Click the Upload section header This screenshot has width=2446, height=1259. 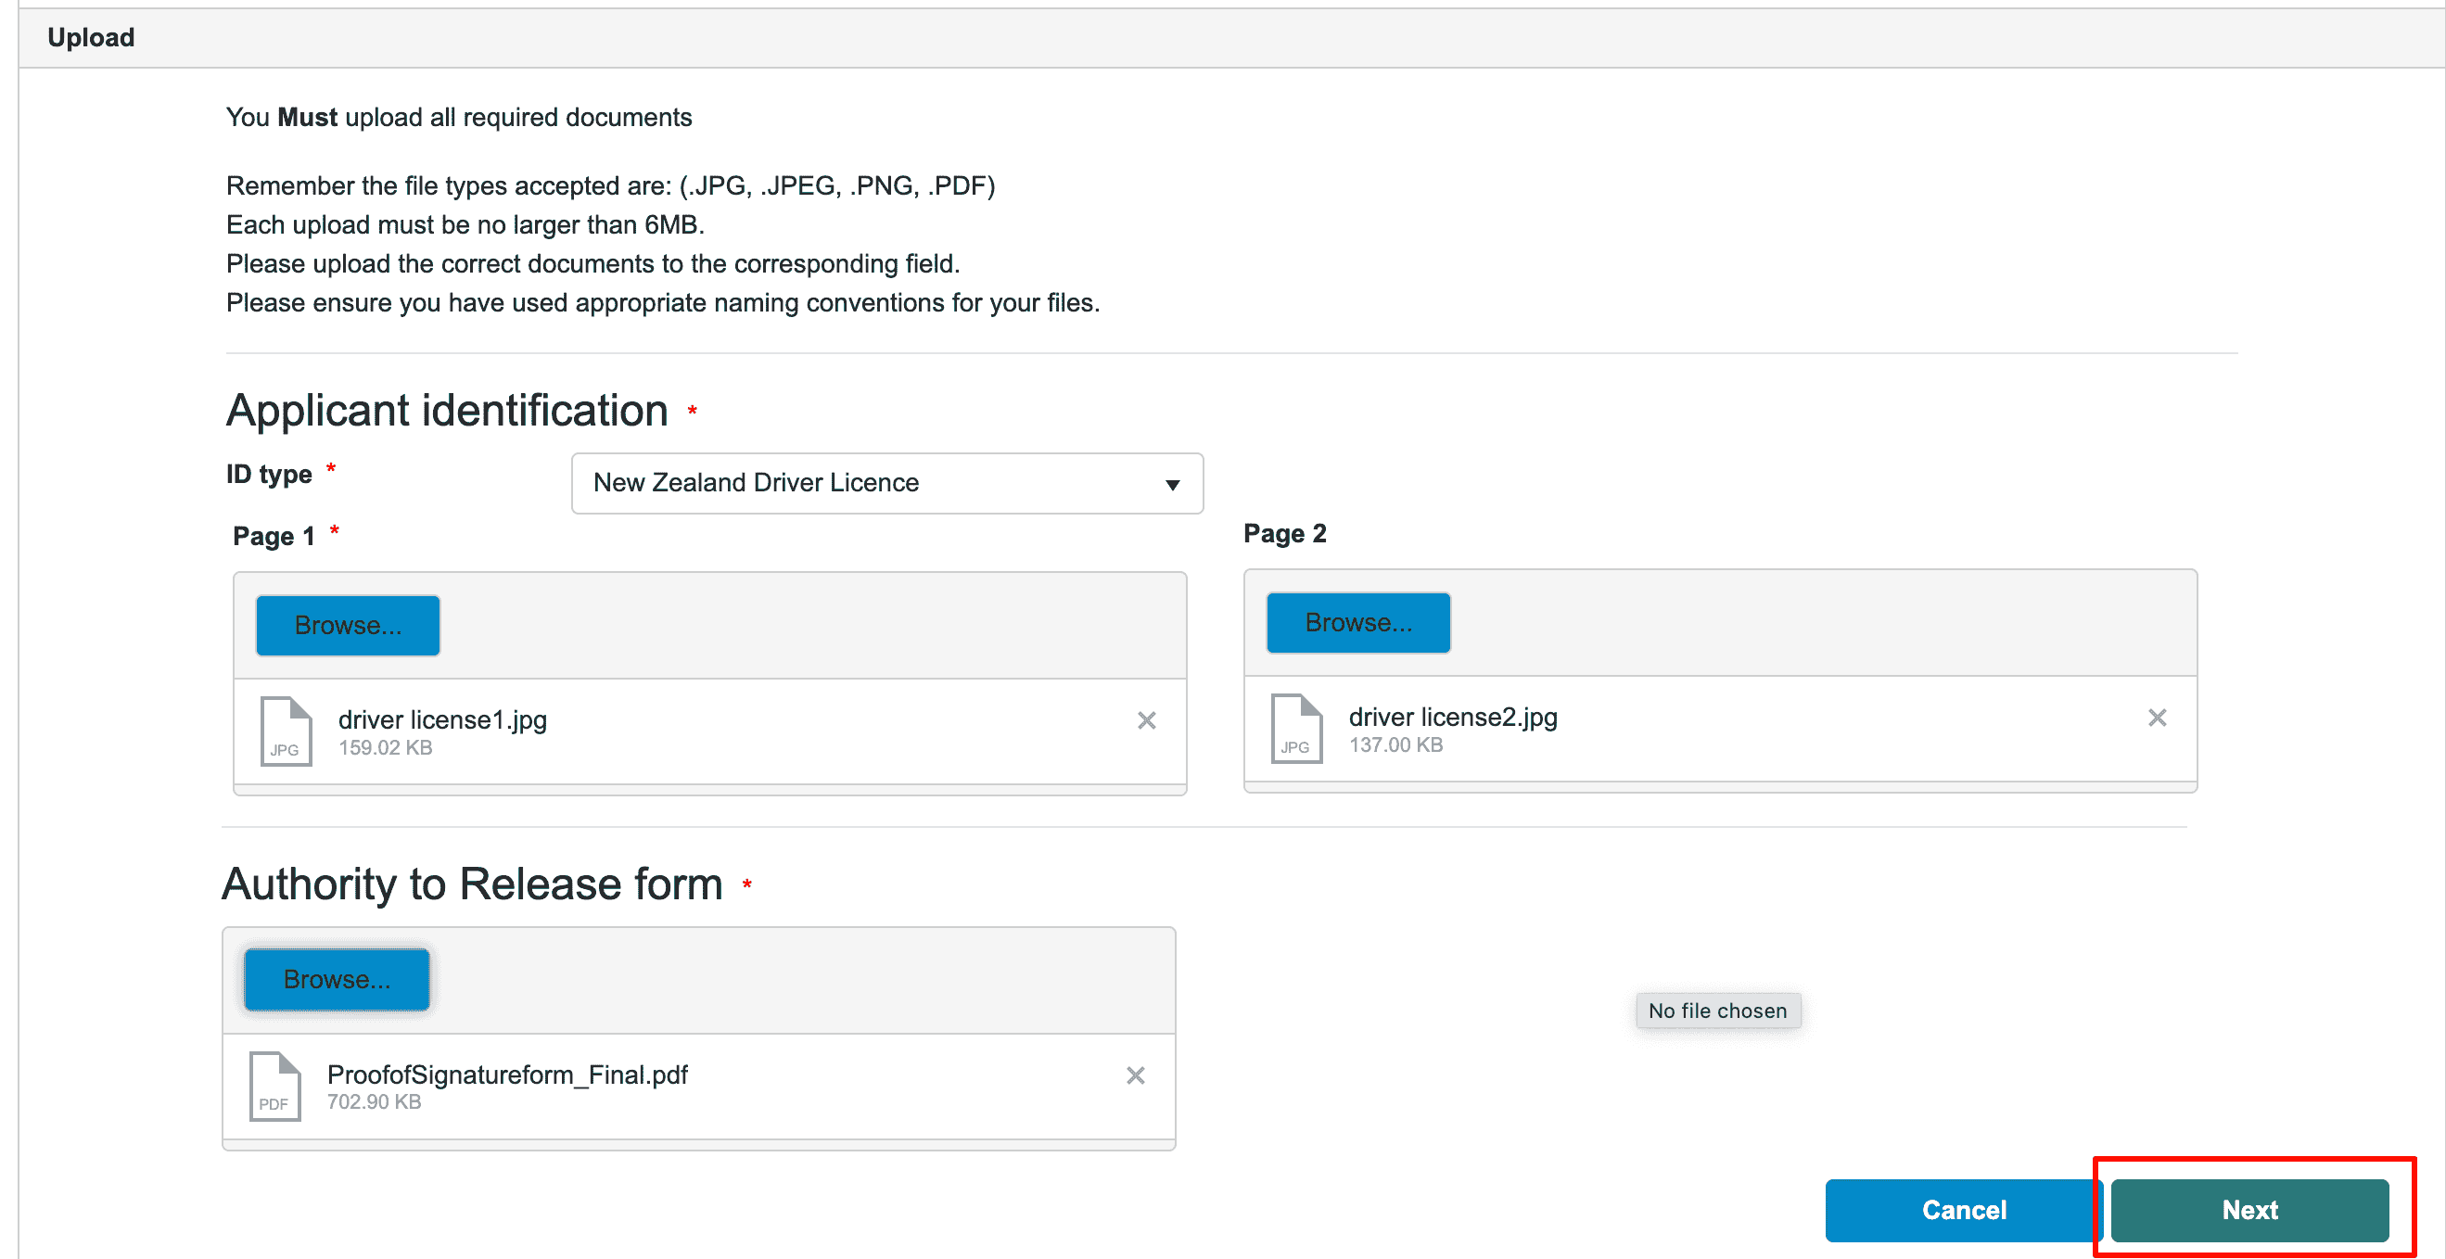click(91, 37)
